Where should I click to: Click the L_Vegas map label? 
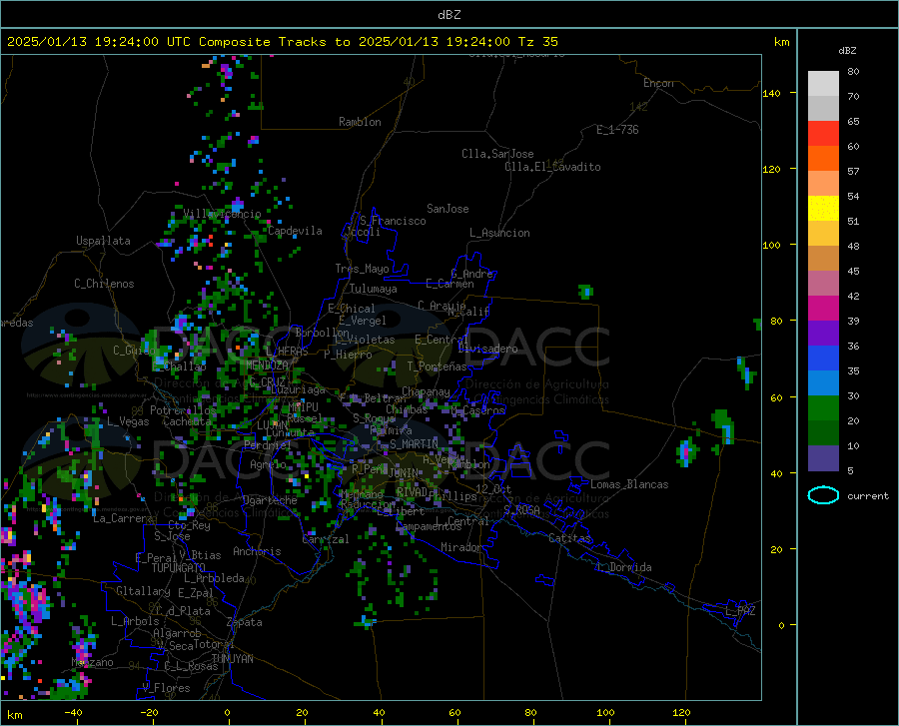click(x=128, y=421)
